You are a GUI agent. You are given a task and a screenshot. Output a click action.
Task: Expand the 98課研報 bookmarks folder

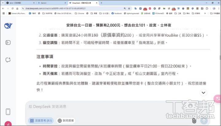(47, 13)
